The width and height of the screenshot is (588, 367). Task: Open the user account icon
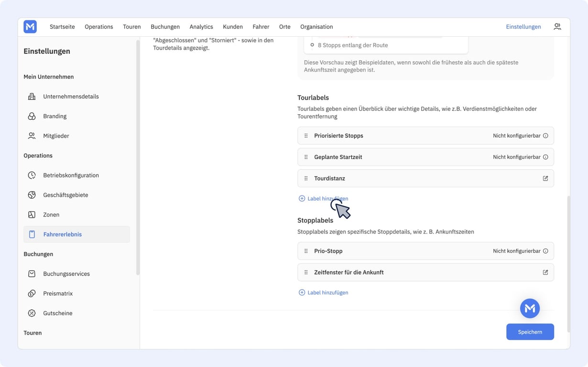coord(557,27)
